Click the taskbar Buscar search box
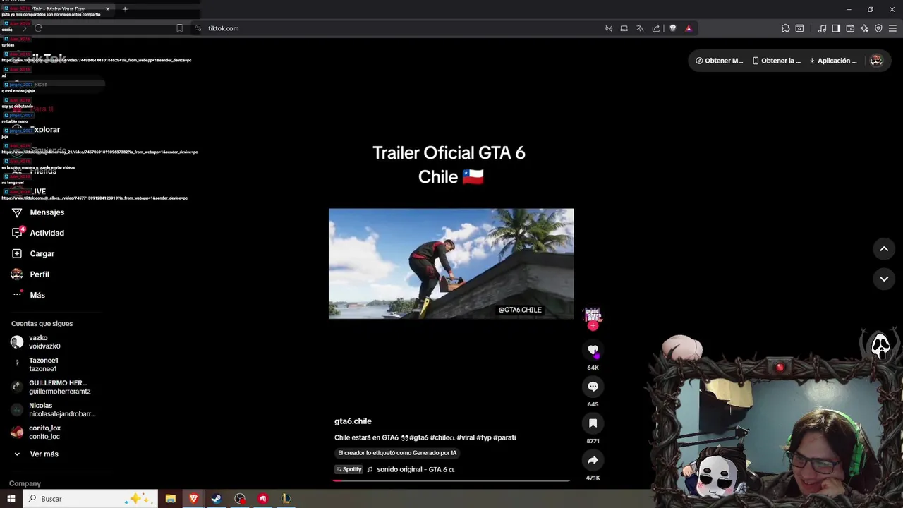The image size is (903, 508). 90,499
